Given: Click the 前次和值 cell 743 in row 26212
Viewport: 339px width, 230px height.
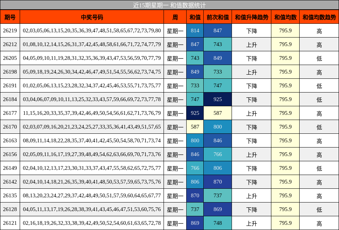Looking at the screenshot, I should [218, 44].
